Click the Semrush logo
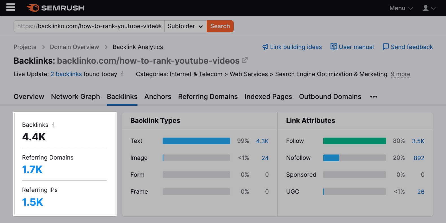The height and width of the screenshot is (223, 446). (55, 8)
